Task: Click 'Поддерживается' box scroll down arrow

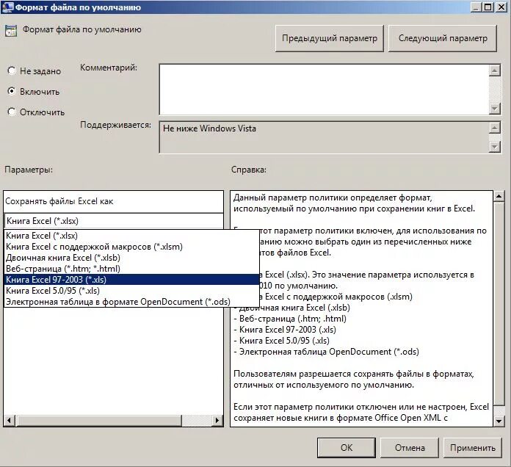Action: point(495,147)
